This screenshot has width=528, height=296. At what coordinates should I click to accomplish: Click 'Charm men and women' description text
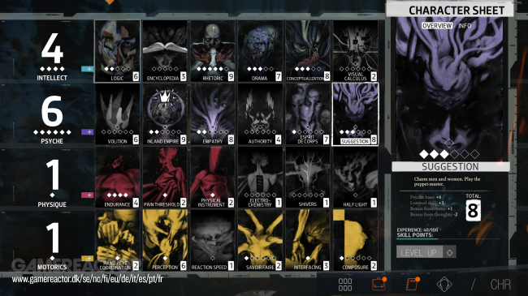[447, 182]
